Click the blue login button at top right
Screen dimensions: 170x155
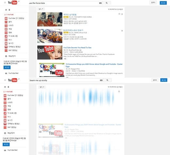pyautogui.click(x=163, y=3)
